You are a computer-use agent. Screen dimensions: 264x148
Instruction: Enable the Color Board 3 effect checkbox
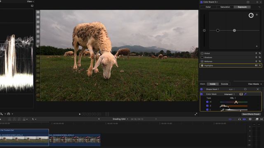point(201,2)
